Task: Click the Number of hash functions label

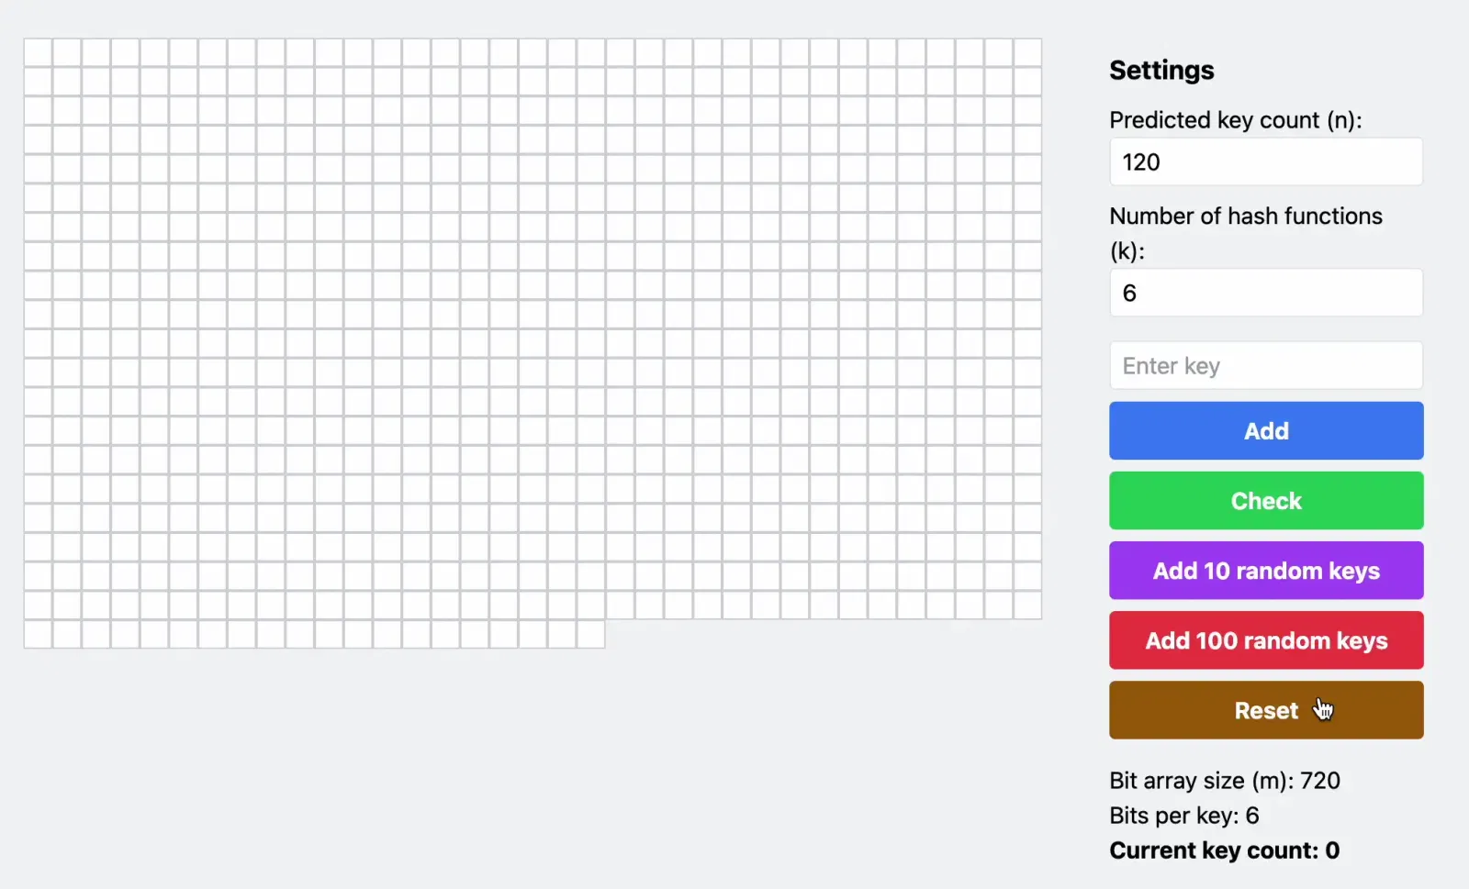Action: pyautogui.click(x=1245, y=217)
